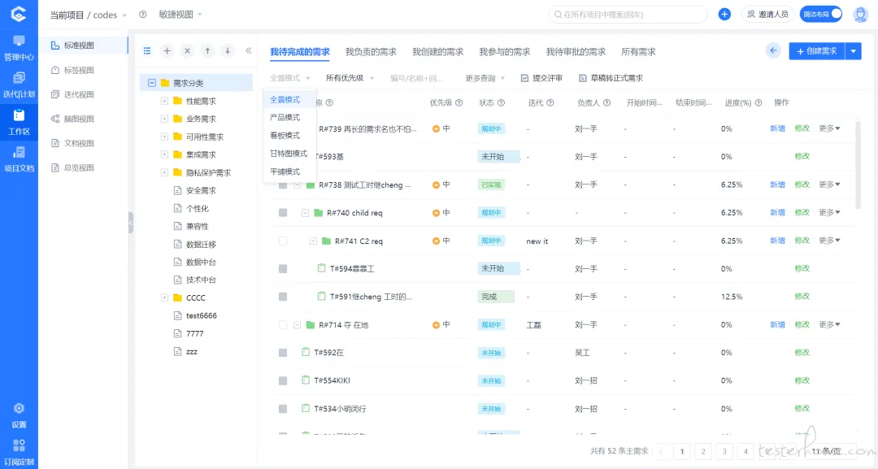Open 管理中心 in the left sidebar

click(x=19, y=48)
